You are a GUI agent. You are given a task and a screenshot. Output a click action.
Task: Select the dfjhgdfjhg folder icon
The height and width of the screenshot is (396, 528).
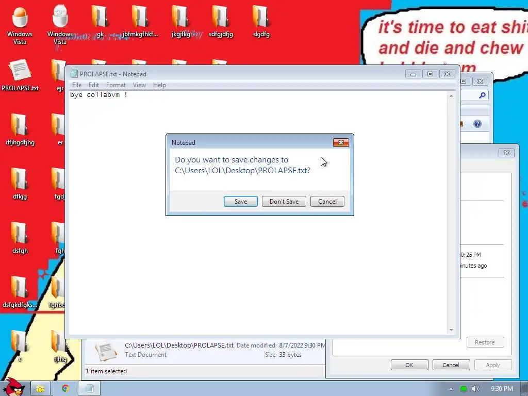pyautogui.click(x=20, y=129)
